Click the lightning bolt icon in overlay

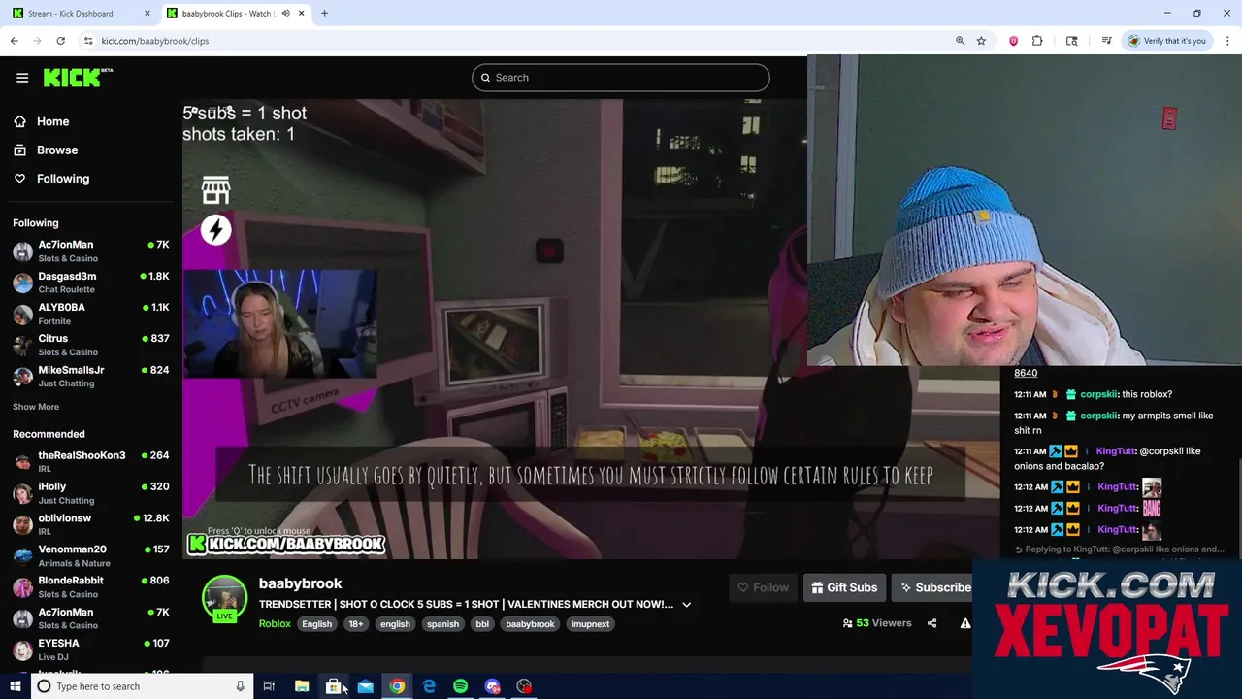(215, 230)
